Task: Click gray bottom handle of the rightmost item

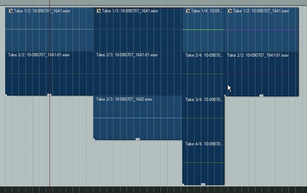Action: coord(261,96)
